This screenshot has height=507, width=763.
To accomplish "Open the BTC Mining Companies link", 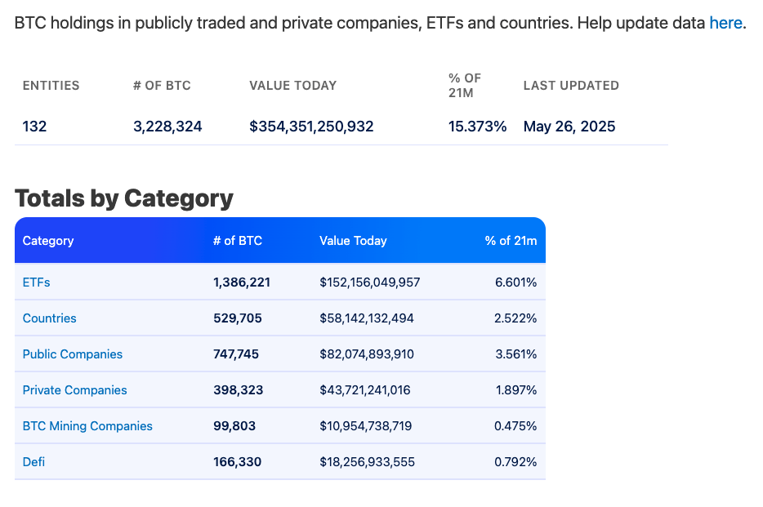I will [87, 426].
